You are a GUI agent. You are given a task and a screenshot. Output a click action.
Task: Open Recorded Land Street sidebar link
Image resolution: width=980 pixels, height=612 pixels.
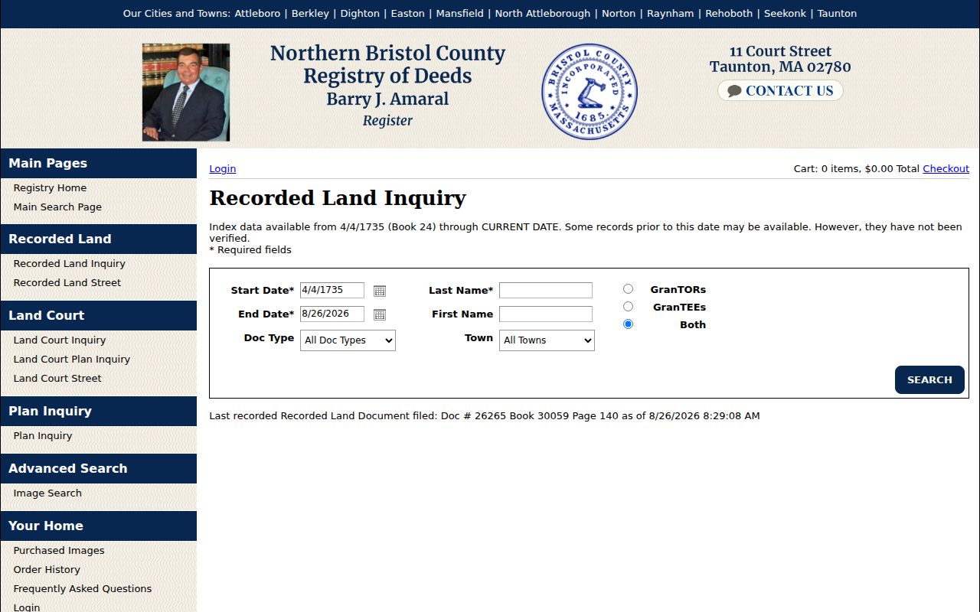(67, 283)
